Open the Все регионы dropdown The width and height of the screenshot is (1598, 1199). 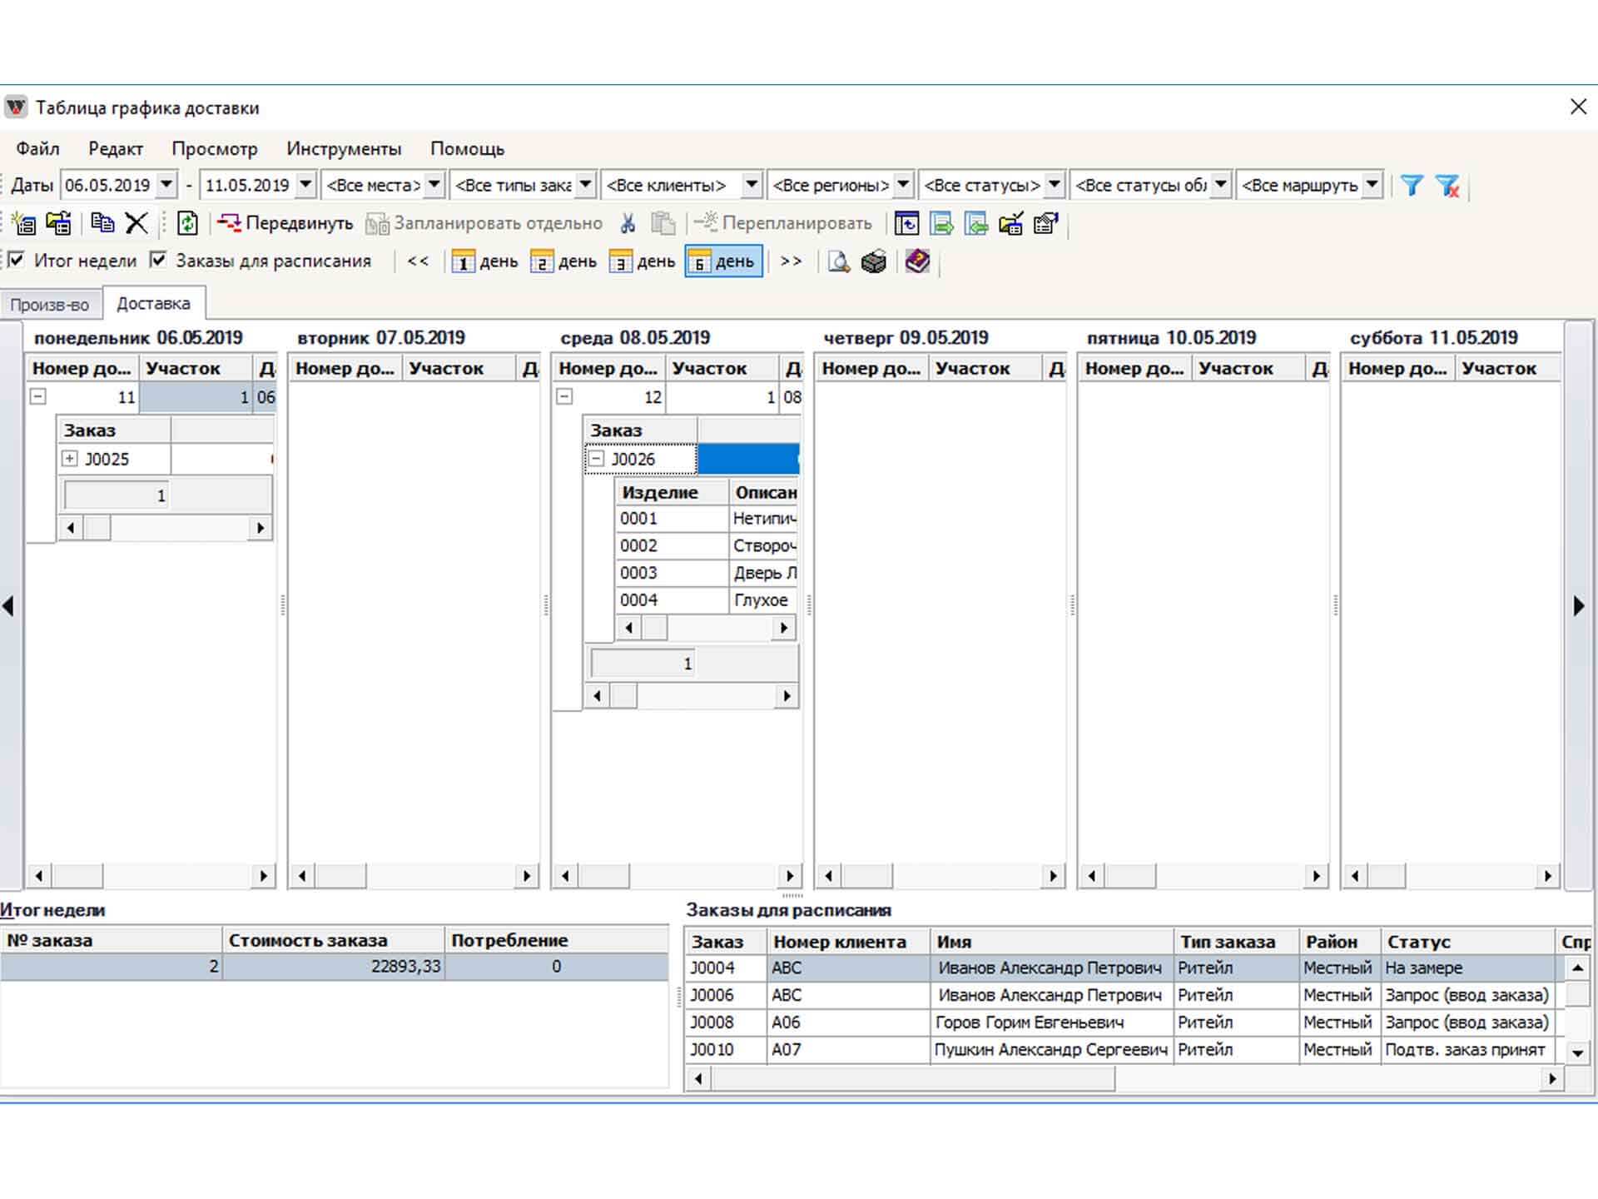[903, 185]
